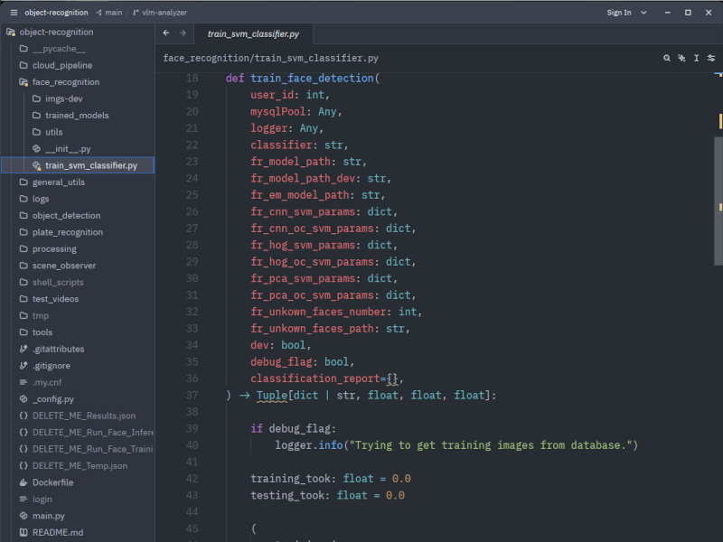Open the user menu chevron next to Sign In
Image resolution: width=723 pixels, height=542 pixels.
click(x=643, y=13)
